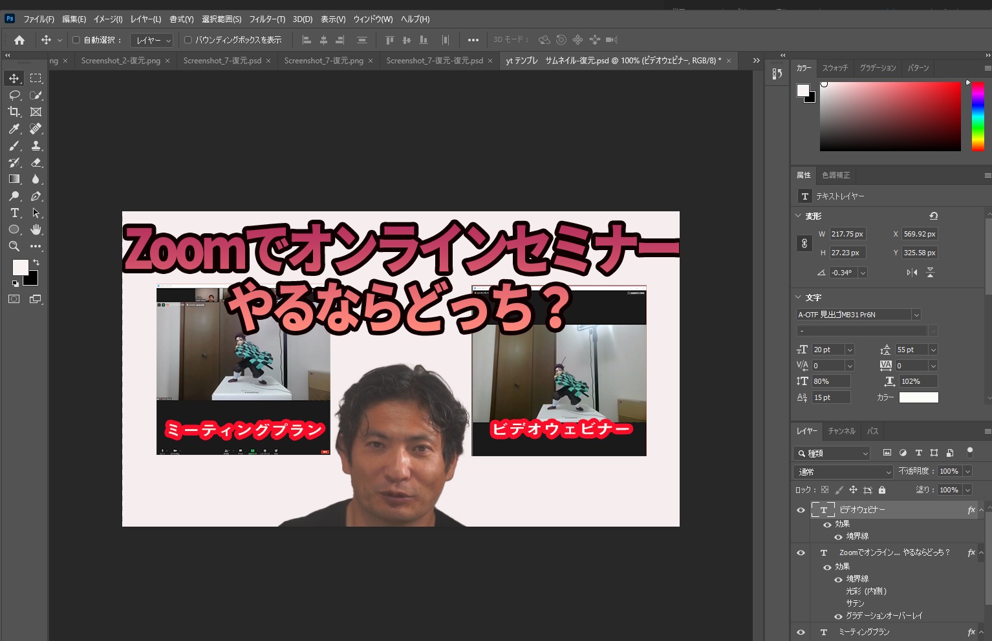Select the Clone Stamp tool
The image size is (992, 641).
click(36, 145)
